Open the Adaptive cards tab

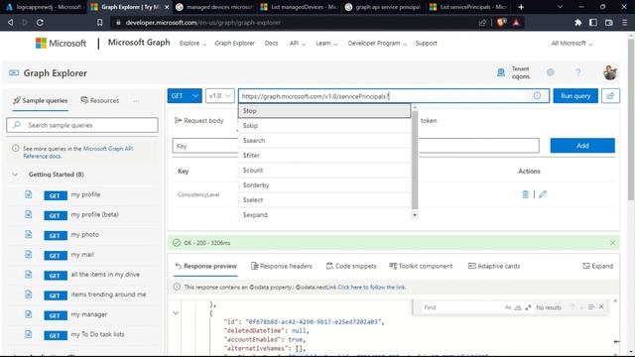[494, 266]
